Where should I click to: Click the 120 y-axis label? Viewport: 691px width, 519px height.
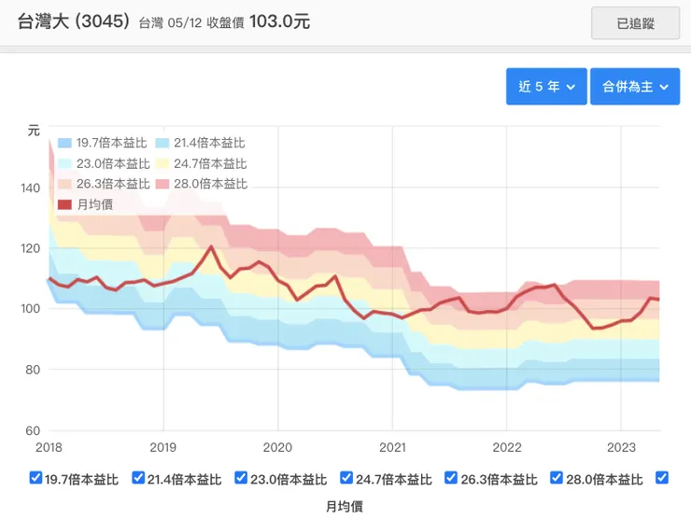pyautogui.click(x=31, y=248)
